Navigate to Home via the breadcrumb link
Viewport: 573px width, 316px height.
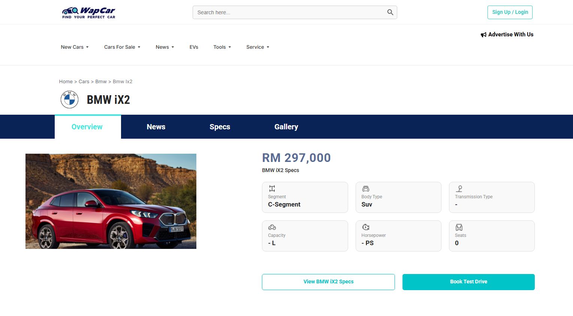pos(66,81)
